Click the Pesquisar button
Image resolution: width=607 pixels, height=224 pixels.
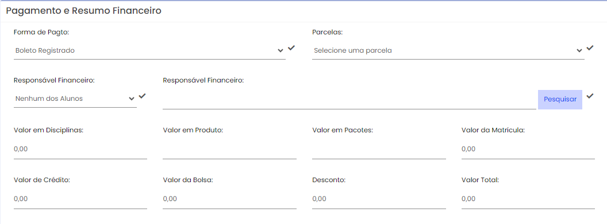560,100
